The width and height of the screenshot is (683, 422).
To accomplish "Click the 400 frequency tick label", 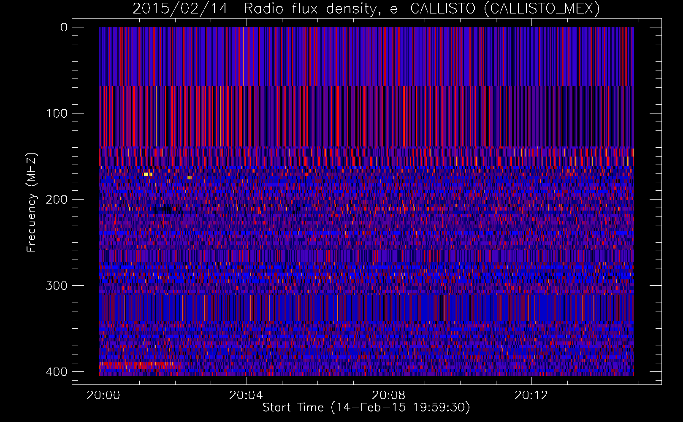I will 56,372.
